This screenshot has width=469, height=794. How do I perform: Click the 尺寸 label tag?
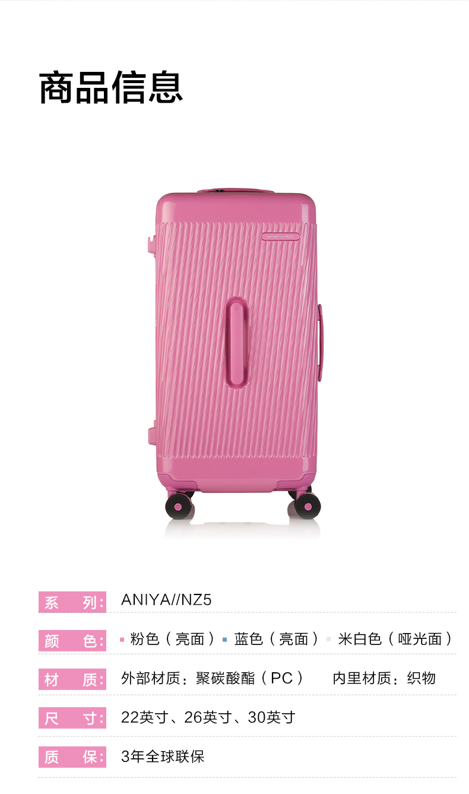pyautogui.click(x=72, y=718)
